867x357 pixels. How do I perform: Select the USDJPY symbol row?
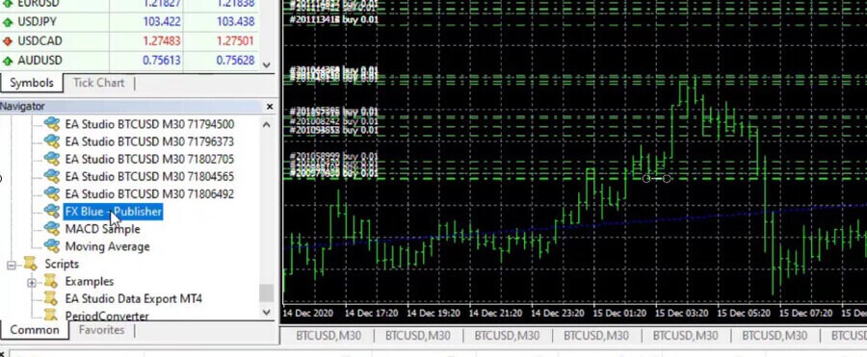[x=129, y=22]
